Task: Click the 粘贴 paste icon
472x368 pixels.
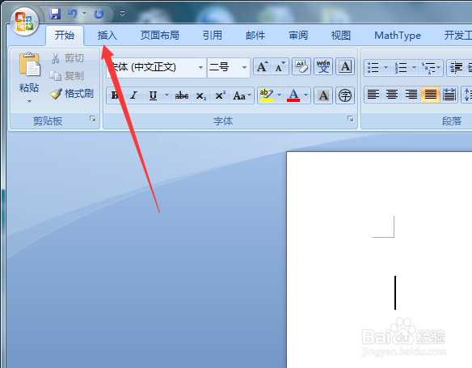Action: pos(29,65)
